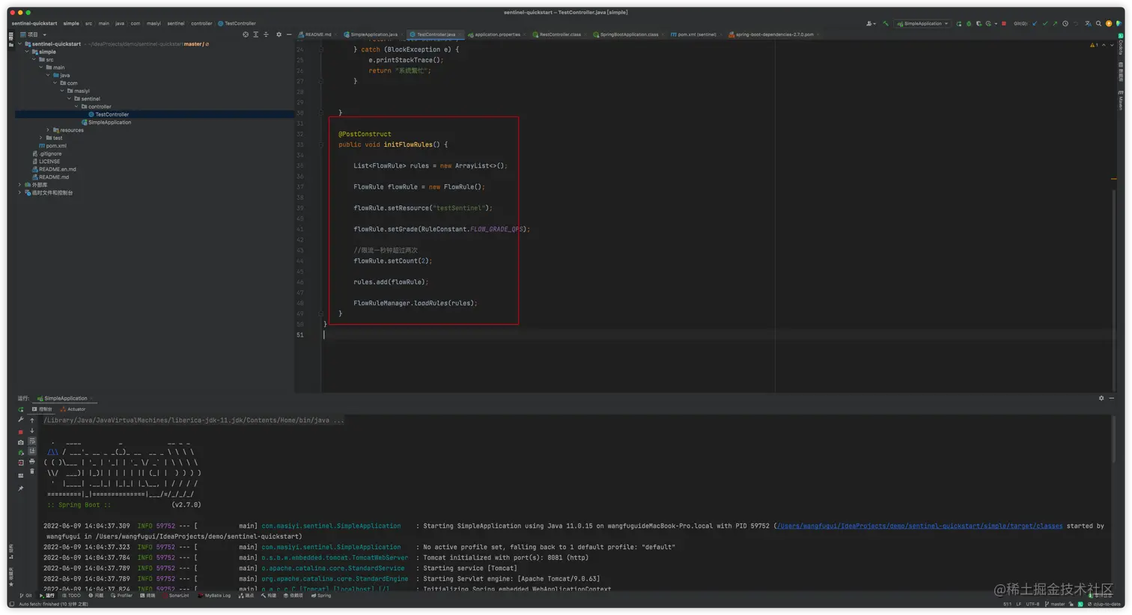This screenshot has height=615, width=1132.
Task: Click locate-in-project target icon
Action: click(246, 34)
